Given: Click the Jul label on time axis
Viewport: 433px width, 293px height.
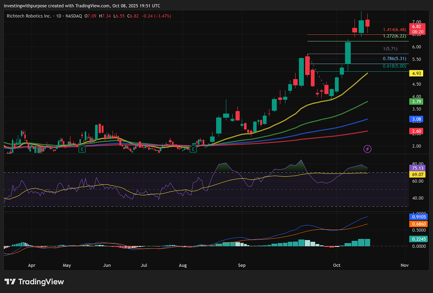Looking at the screenshot, I should coord(144,265).
